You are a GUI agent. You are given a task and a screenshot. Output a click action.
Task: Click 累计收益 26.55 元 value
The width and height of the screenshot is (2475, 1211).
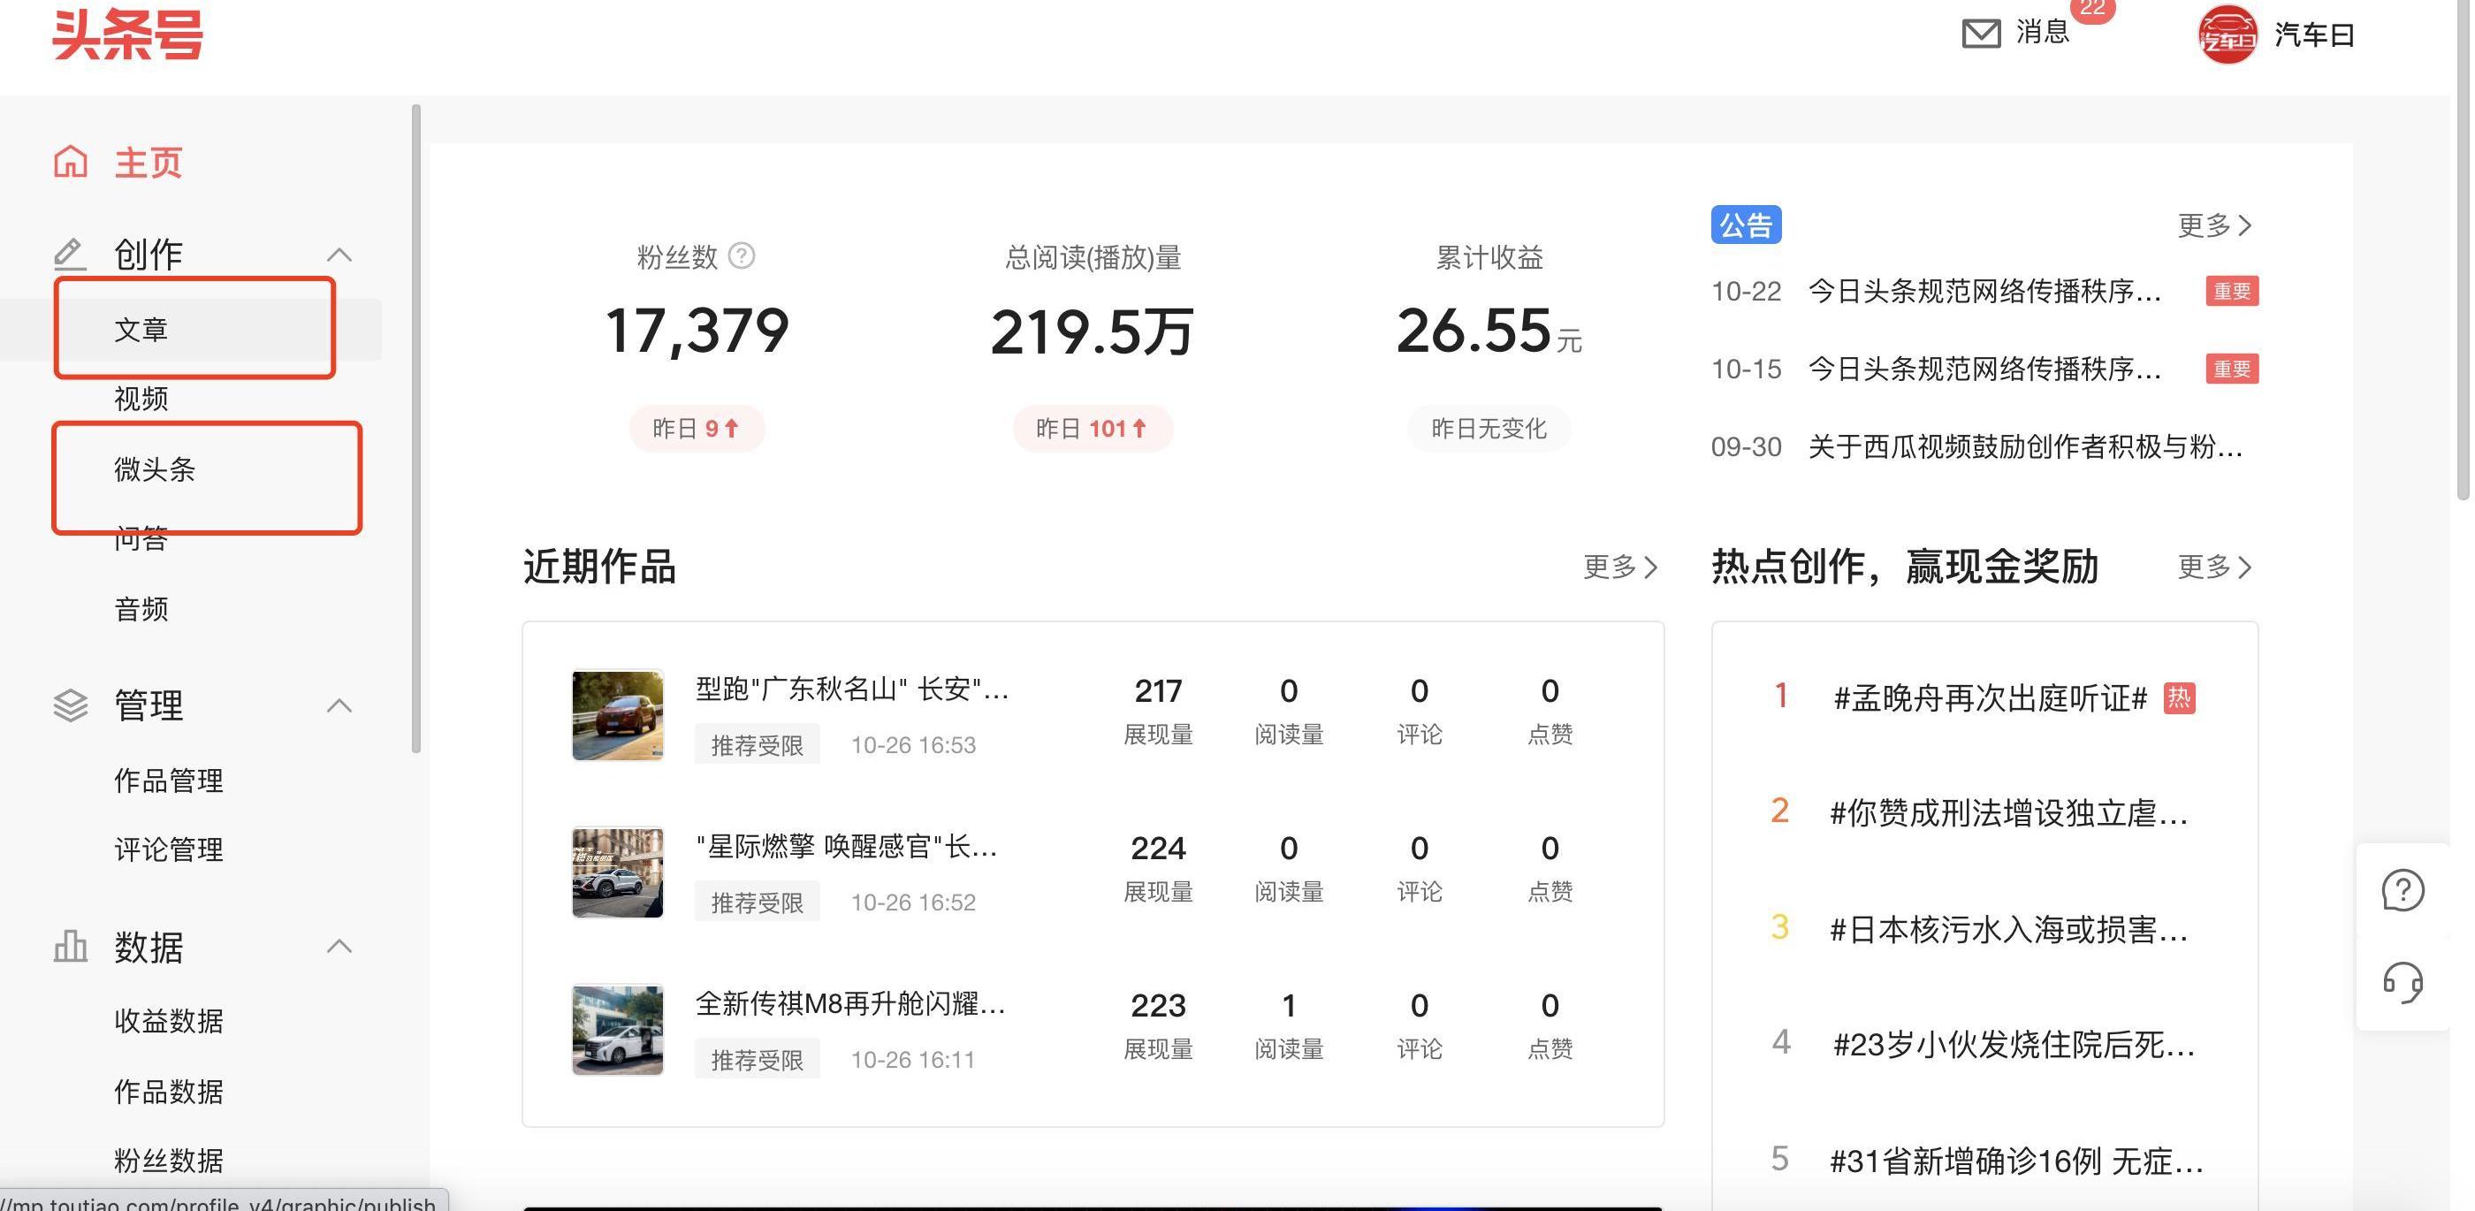1489,331
